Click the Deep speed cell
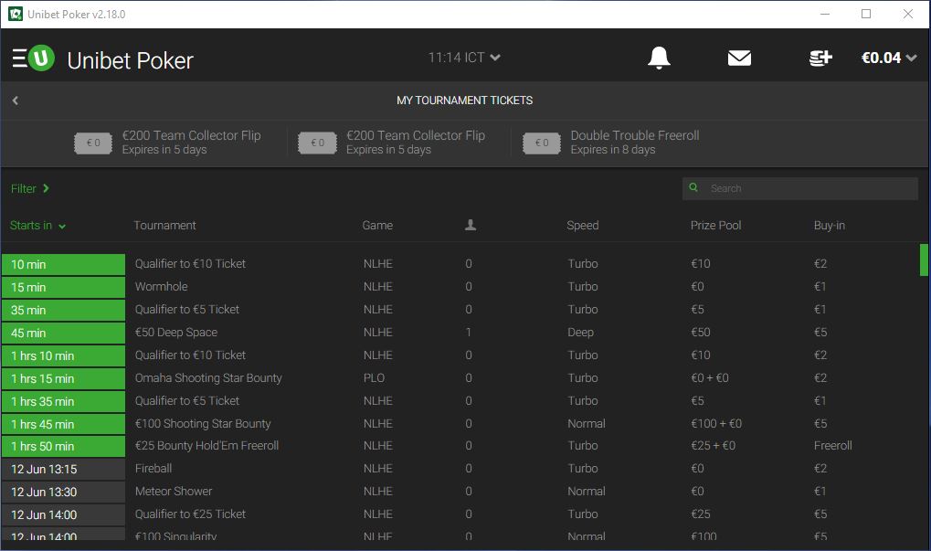The image size is (931, 551). 580,333
